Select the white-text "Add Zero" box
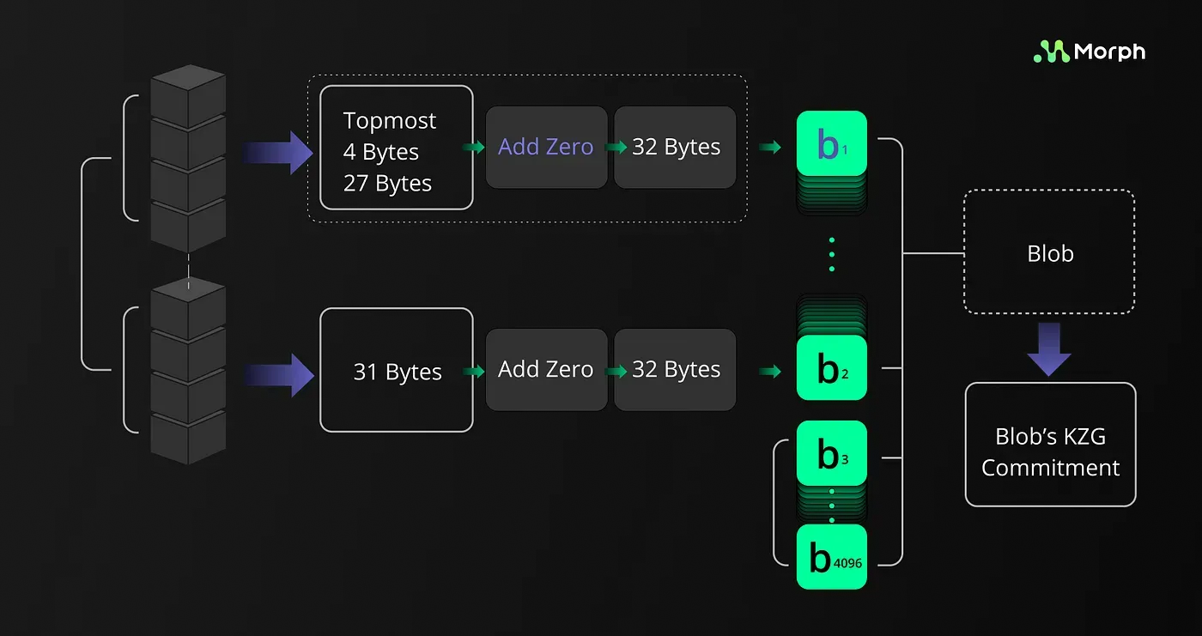1202x636 pixels. pos(546,370)
